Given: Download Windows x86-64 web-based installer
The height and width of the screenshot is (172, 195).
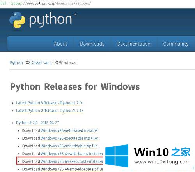Looking at the screenshot, I should pyautogui.click(x=72, y=154).
